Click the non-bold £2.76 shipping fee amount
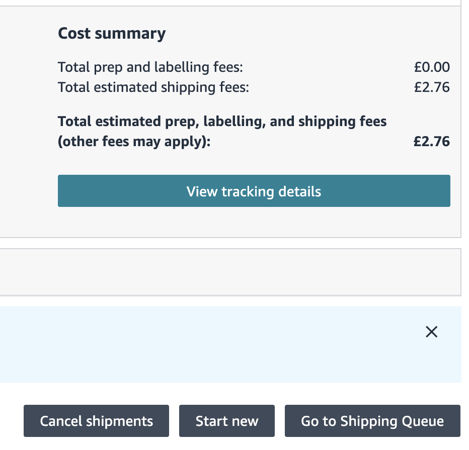 coord(432,87)
